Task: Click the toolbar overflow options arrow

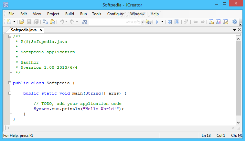Action: [x=240, y=24]
